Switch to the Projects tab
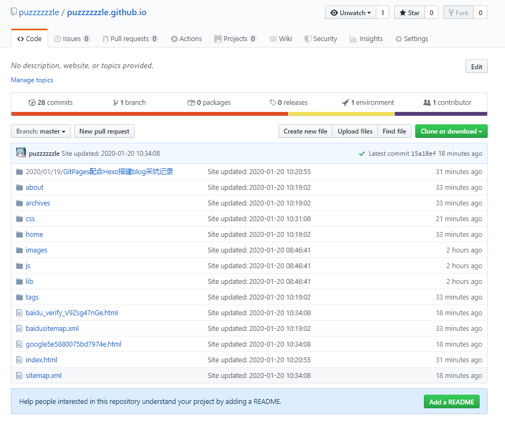The image size is (505, 425). (235, 38)
